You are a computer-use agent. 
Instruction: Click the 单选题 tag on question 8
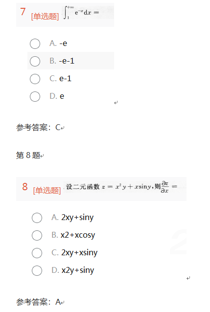click(x=47, y=191)
